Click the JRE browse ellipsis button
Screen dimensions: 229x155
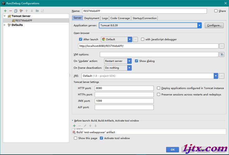(222, 76)
